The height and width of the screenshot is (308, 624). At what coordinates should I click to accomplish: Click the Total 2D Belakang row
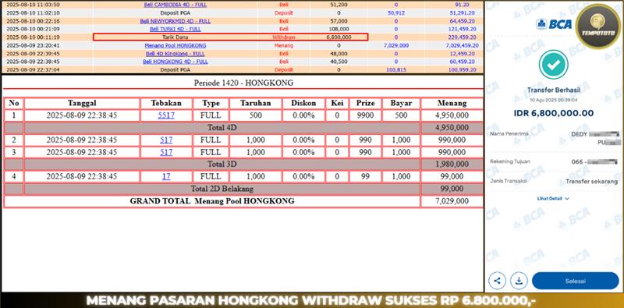point(222,189)
